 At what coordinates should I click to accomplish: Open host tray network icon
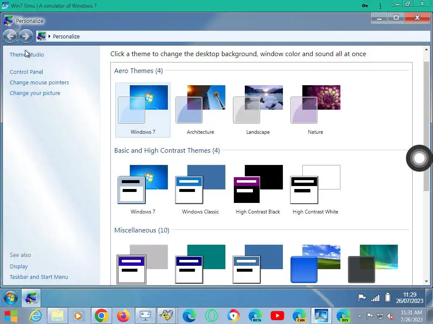point(380,316)
